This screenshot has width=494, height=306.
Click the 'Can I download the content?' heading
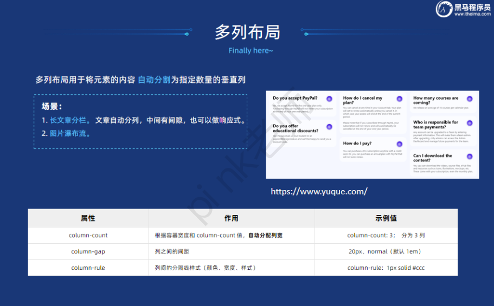tap(433, 158)
